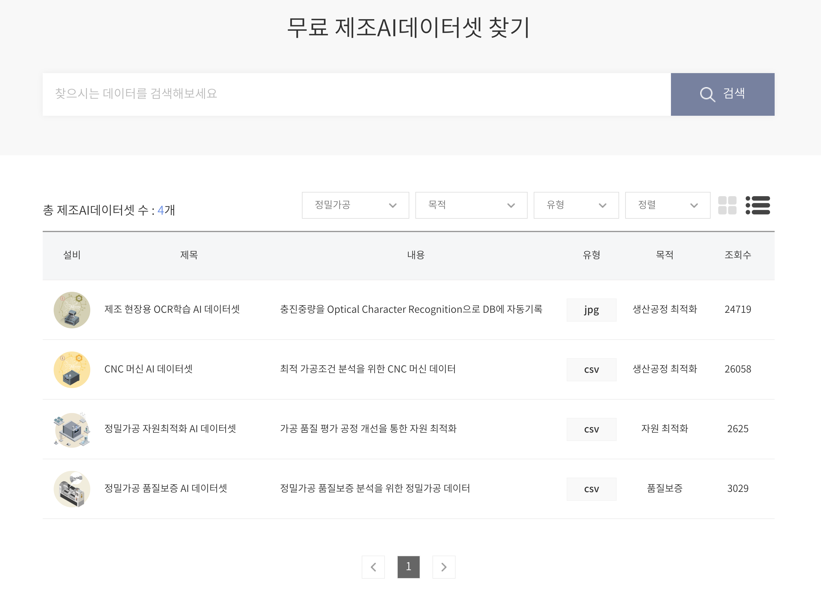The height and width of the screenshot is (611, 821).
Task: Select page 1 in pagination
Action: pyautogui.click(x=408, y=567)
